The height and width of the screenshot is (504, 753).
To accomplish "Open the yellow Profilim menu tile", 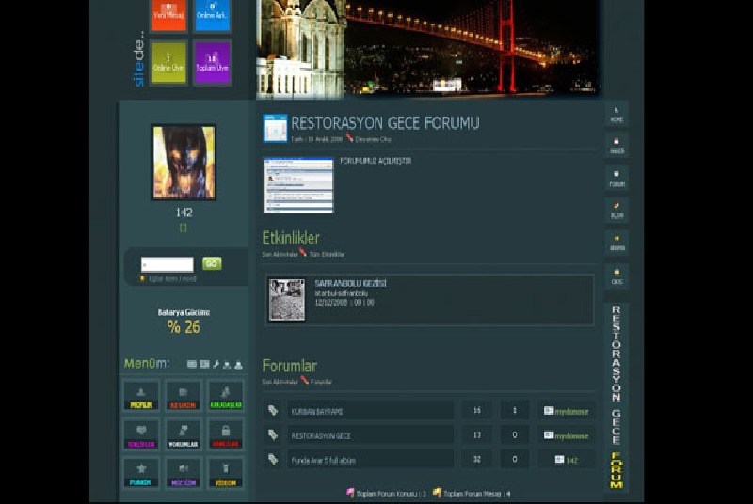I will click(141, 396).
